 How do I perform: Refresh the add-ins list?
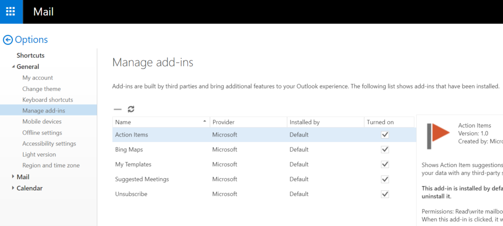tap(131, 109)
